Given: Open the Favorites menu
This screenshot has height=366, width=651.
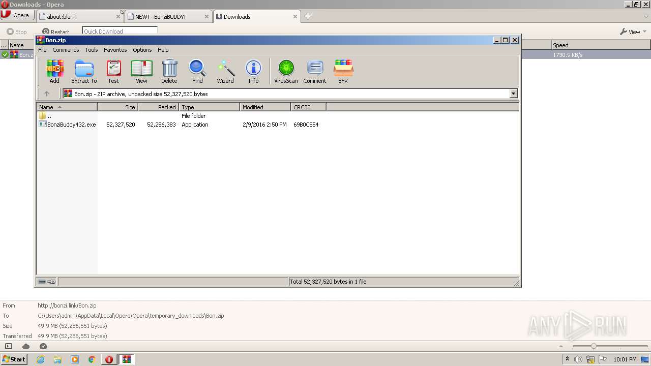Looking at the screenshot, I should (x=115, y=50).
